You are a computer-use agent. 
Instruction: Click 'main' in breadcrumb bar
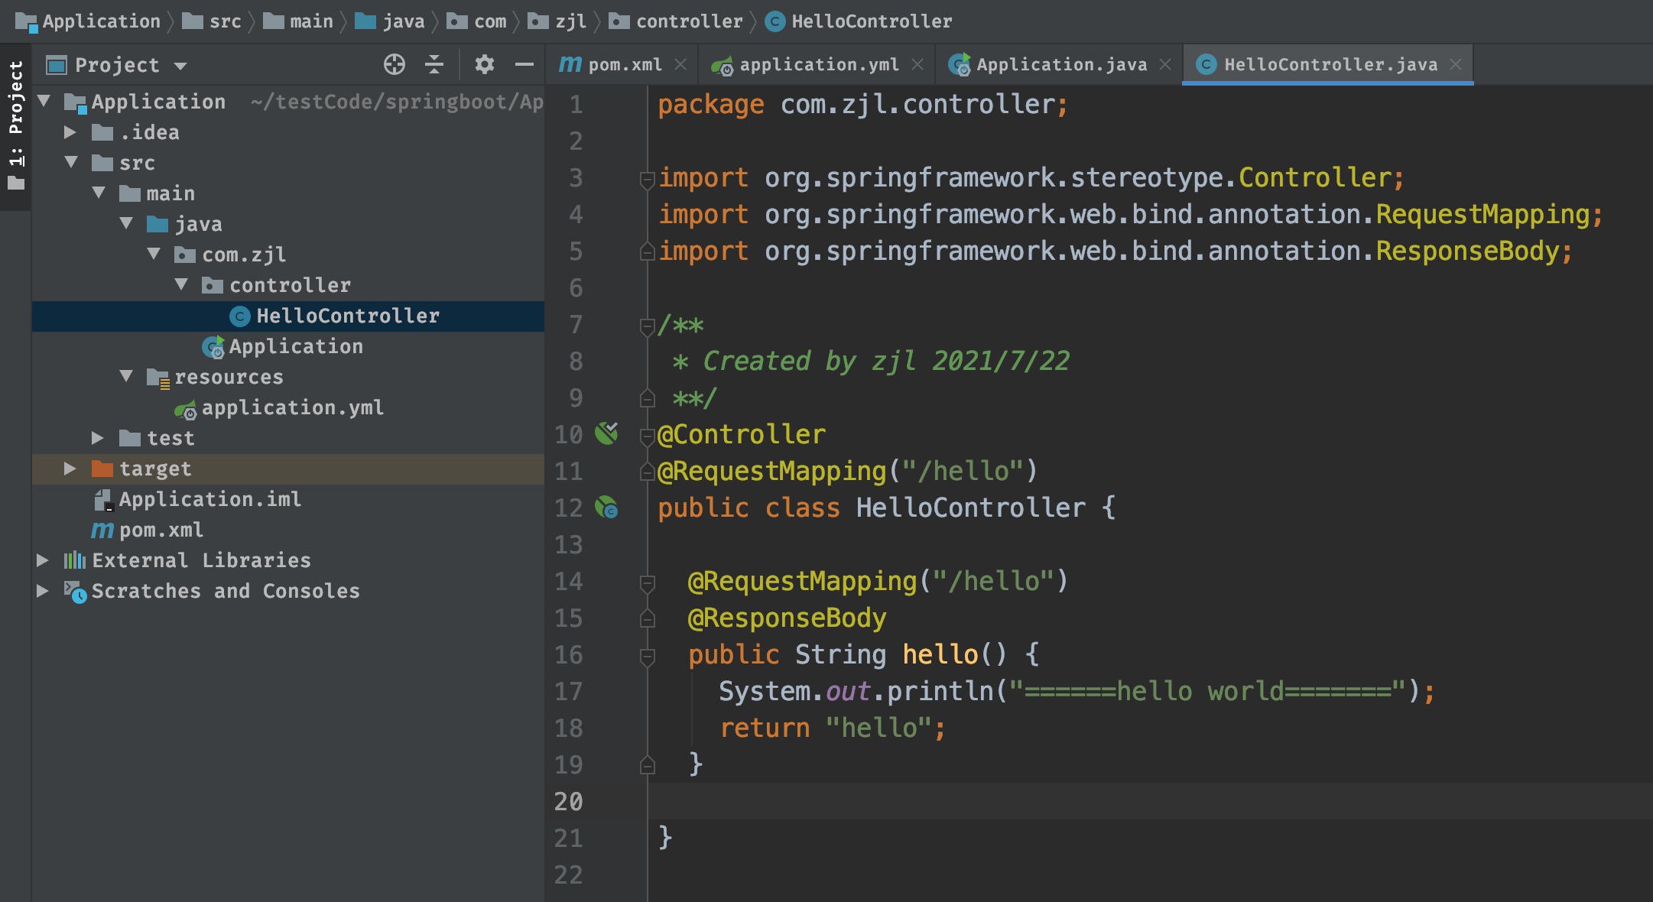[312, 21]
